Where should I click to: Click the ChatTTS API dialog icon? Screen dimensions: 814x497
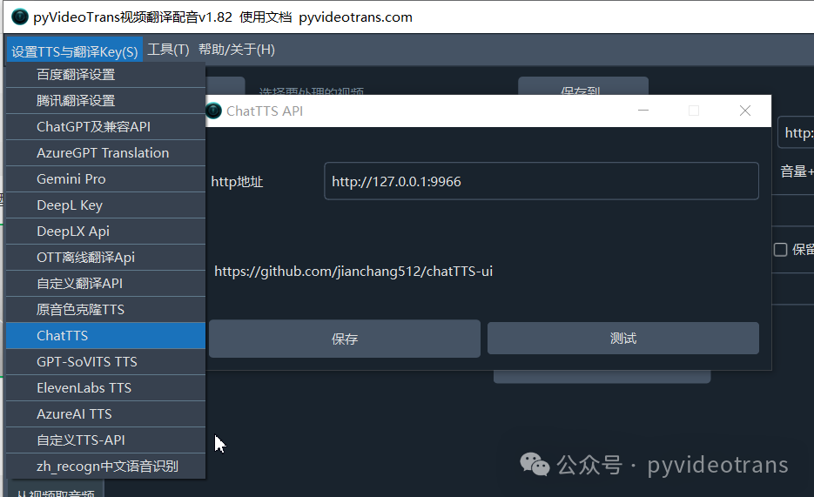(x=213, y=111)
